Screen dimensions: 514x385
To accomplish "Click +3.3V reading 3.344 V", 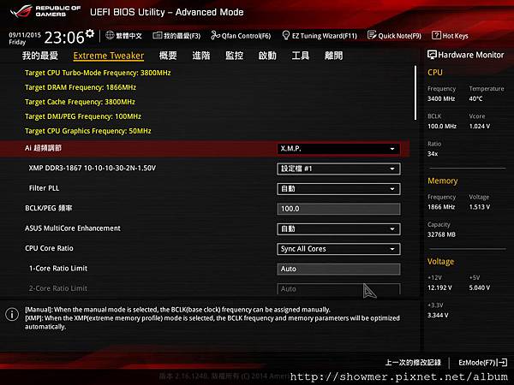I will pos(438,315).
